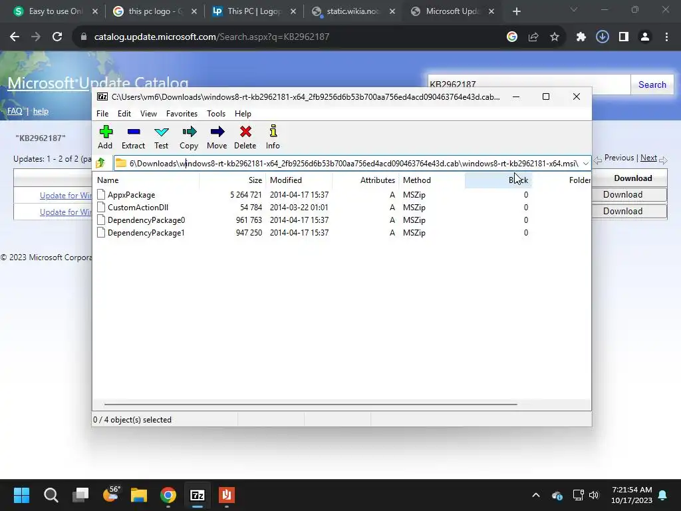The image size is (681, 511).
Task: Open the Info toolbar icon
Action: pyautogui.click(x=273, y=131)
